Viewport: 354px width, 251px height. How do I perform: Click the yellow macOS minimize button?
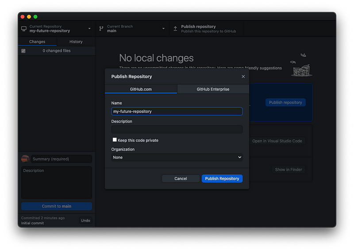point(29,17)
